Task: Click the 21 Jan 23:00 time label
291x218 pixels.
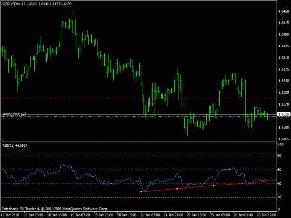Action: tap(173, 215)
